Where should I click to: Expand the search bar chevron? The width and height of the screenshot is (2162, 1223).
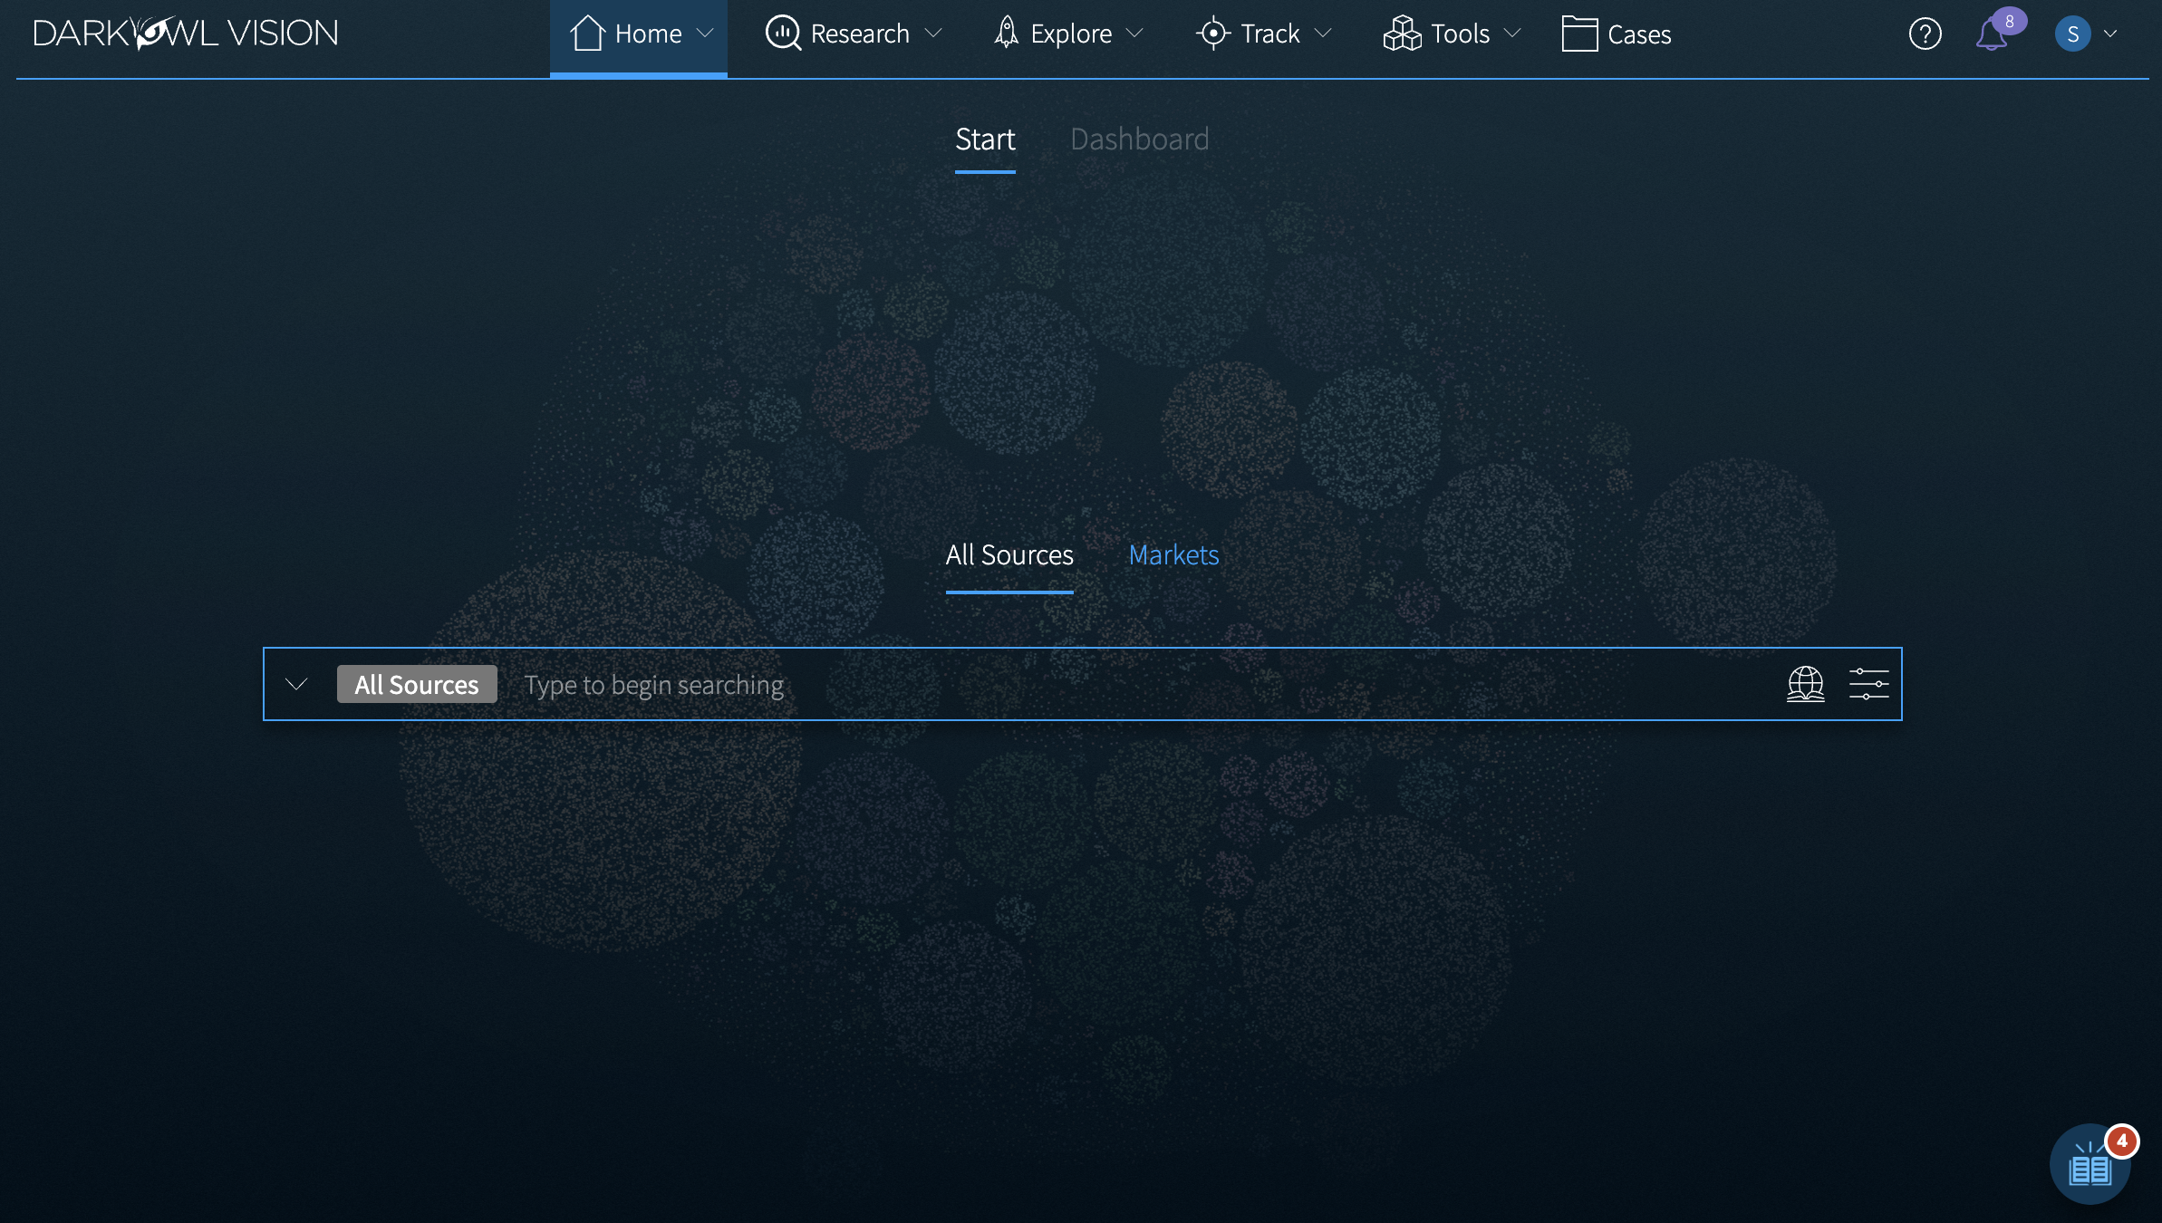coord(296,684)
